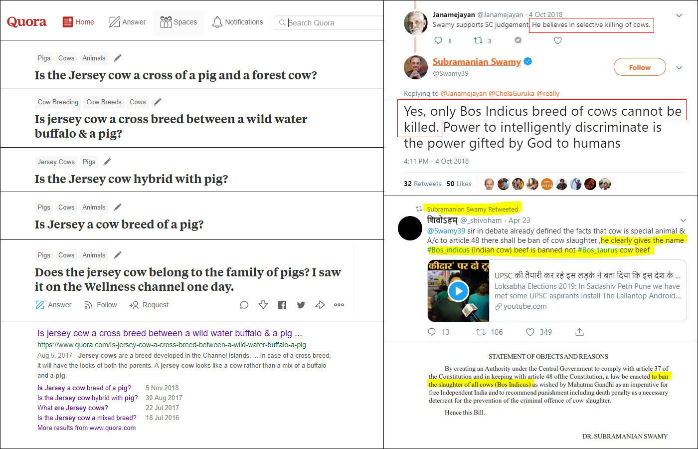Reply icon on Janamejayan's tweet
Image resolution: width=698 pixels, height=449 pixels.
coord(438,40)
